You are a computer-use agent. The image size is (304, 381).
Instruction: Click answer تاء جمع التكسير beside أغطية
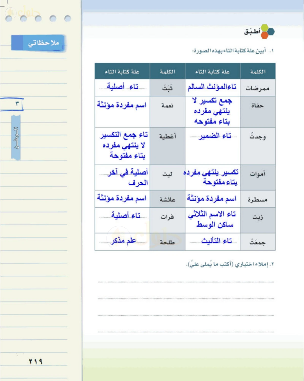point(124,145)
